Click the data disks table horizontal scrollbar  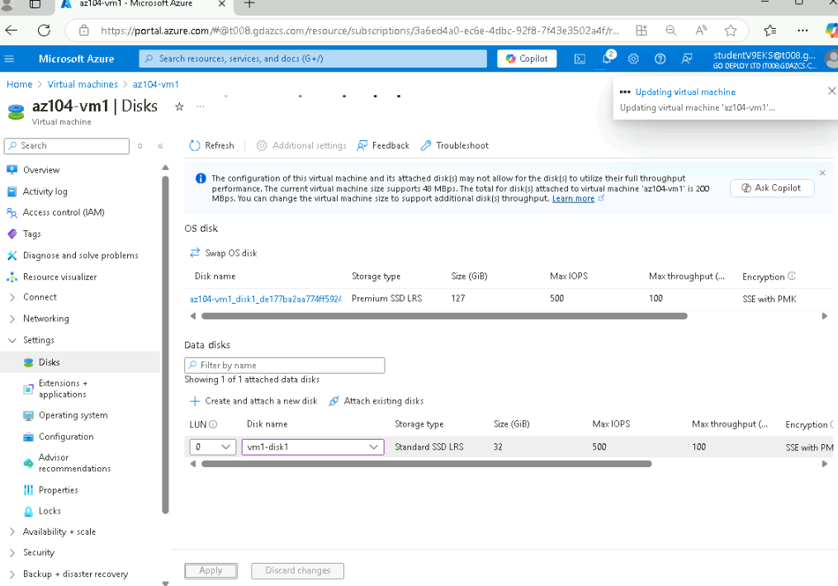click(427, 464)
